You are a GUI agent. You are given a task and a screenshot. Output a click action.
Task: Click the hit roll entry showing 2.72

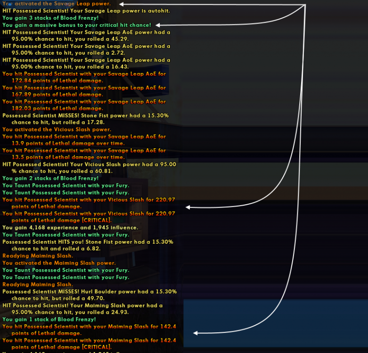click(86, 49)
